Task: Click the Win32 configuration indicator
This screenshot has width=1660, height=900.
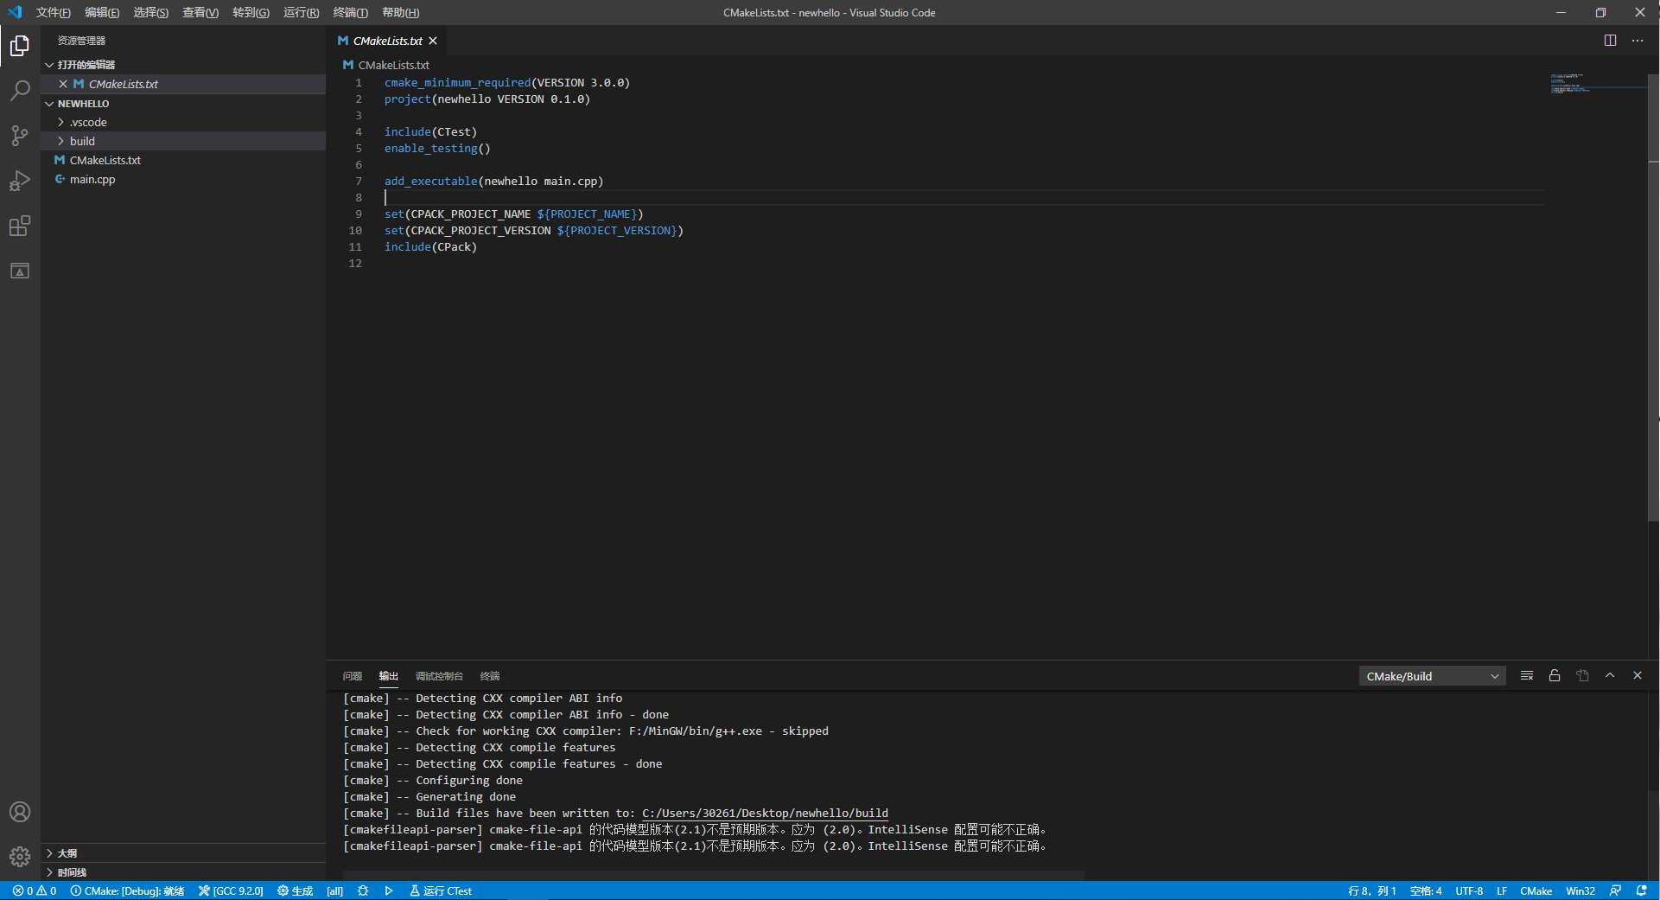Action: (x=1580, y=890)
